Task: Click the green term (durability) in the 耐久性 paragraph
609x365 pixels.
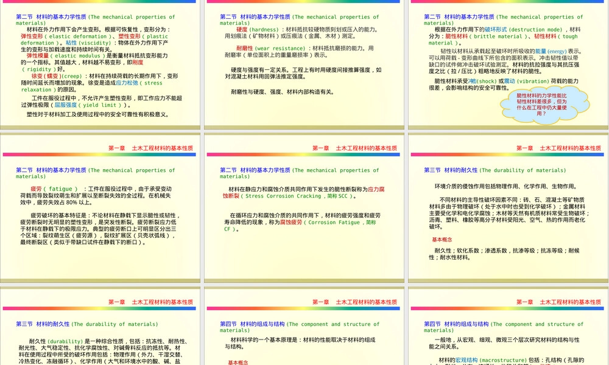Action: [65, 342]
